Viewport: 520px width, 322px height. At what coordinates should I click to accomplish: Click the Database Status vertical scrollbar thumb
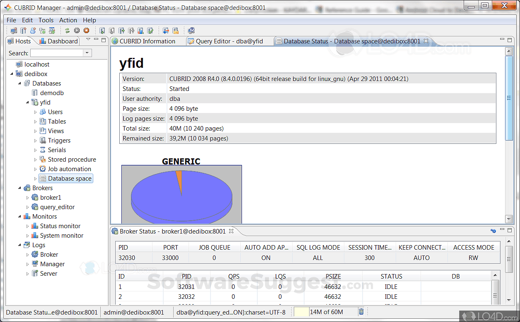click(509, 98)
